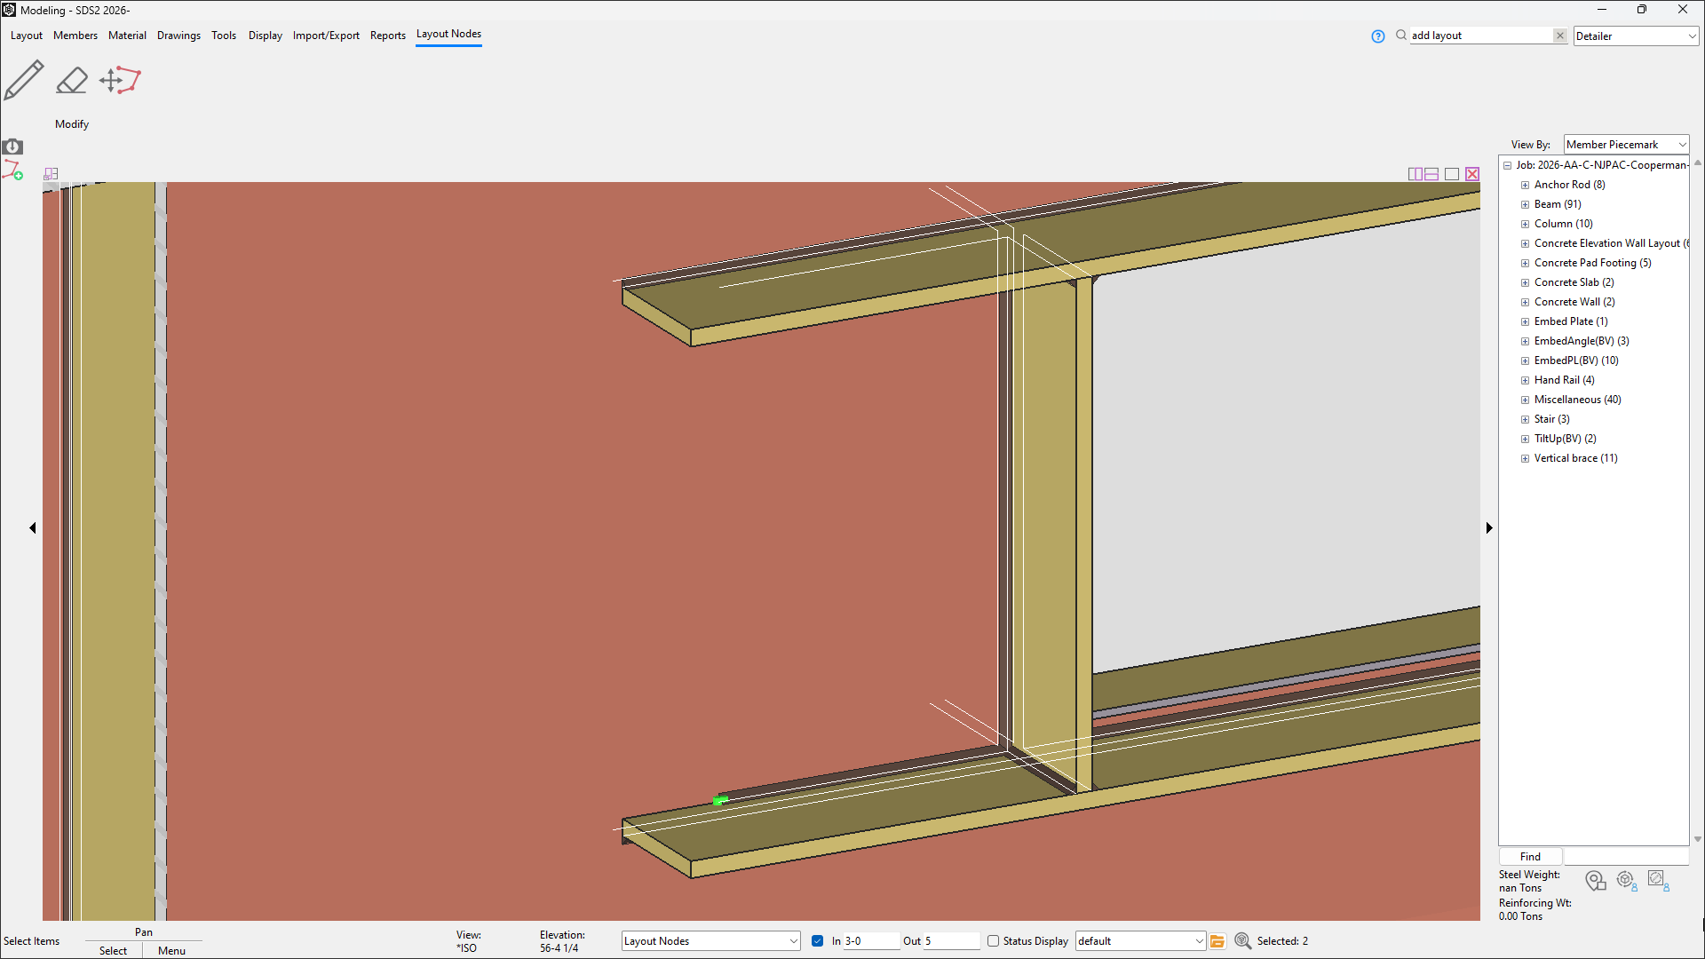
Task: Click the rotating cube icon below Find
Action: [1626, 880]
